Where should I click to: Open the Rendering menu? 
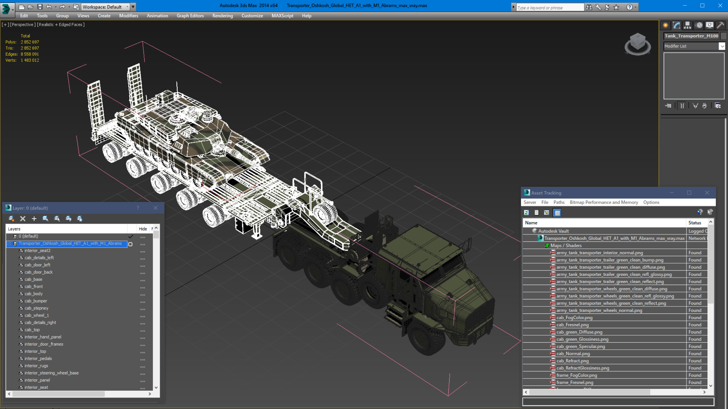(222, 16)
